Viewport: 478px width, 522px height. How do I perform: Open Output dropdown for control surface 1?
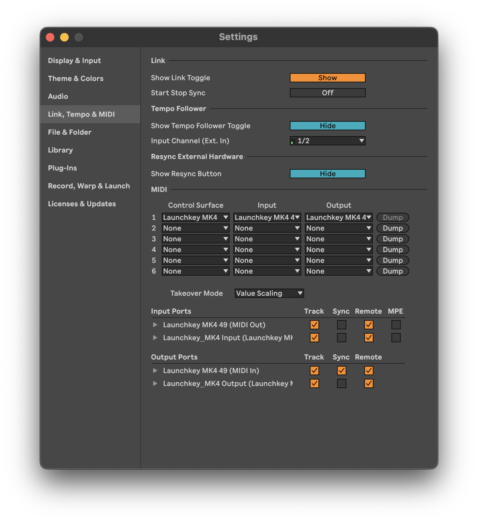pos(339,217)
